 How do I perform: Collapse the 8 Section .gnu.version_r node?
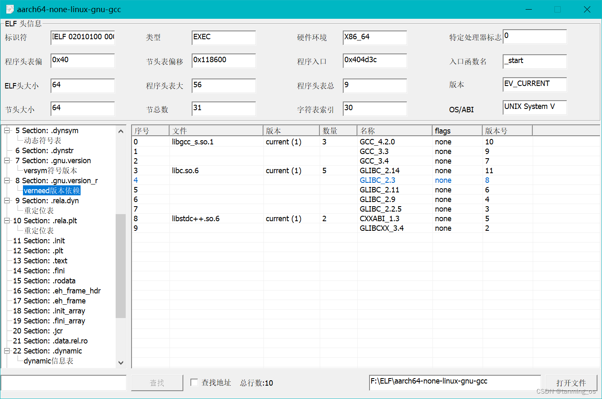(x=6, y=180)
